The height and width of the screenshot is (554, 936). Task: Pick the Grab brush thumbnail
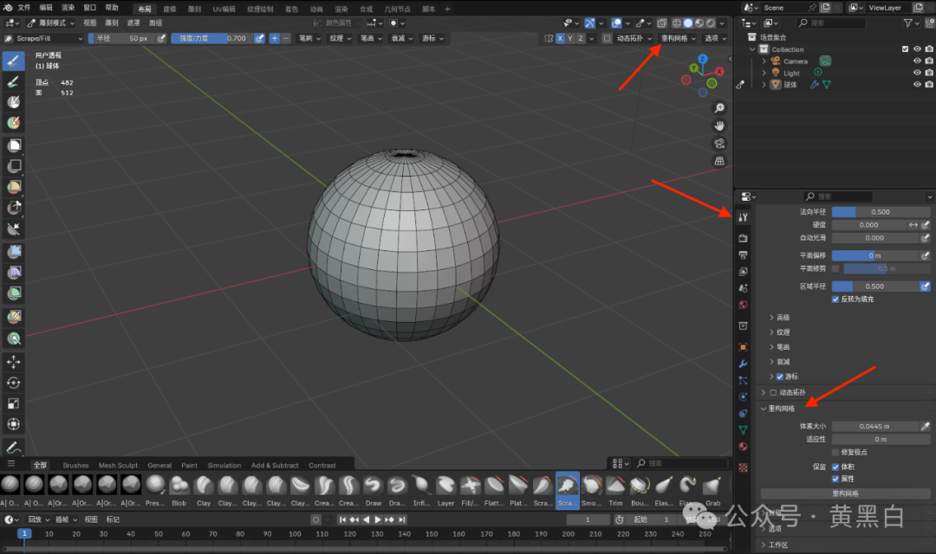point(712,486)
